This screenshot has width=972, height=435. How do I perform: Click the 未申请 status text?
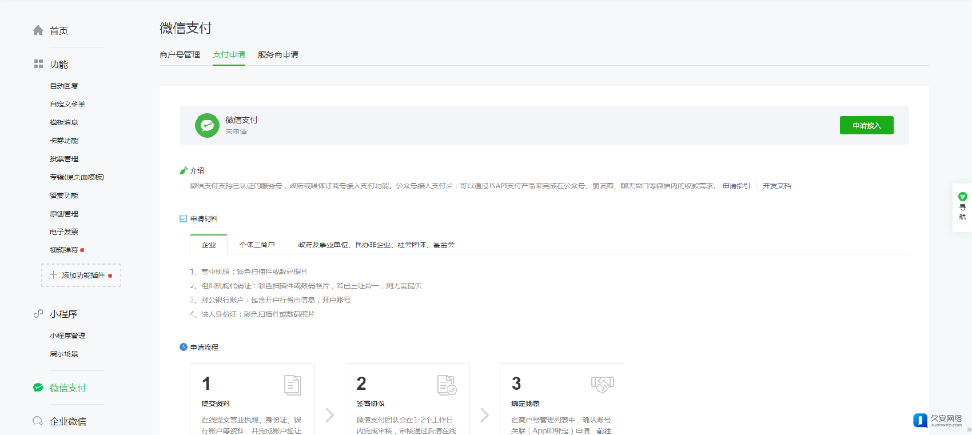point(236,131)
